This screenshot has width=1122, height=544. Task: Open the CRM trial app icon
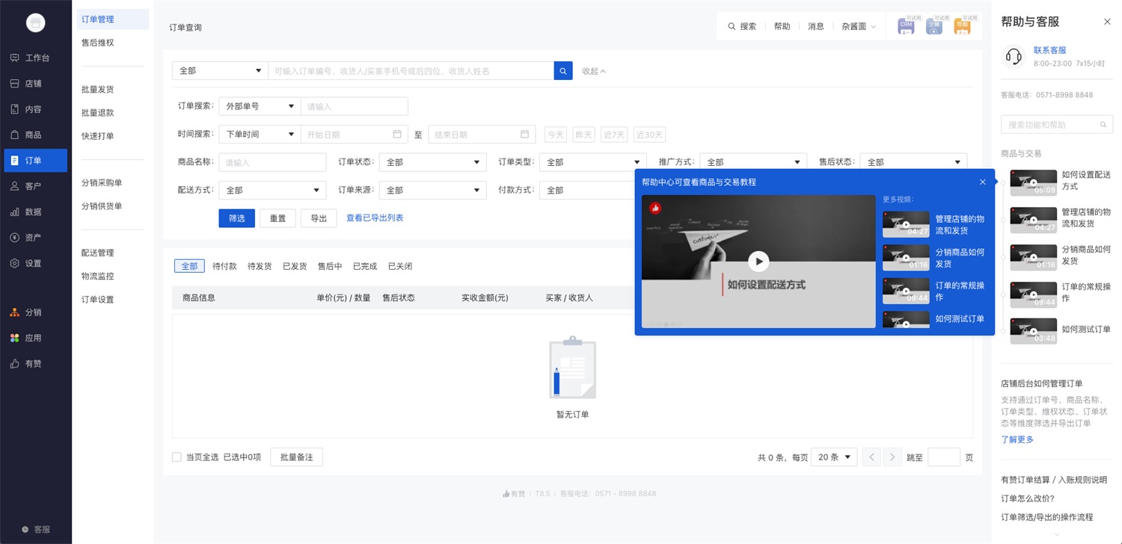point(906,26)
